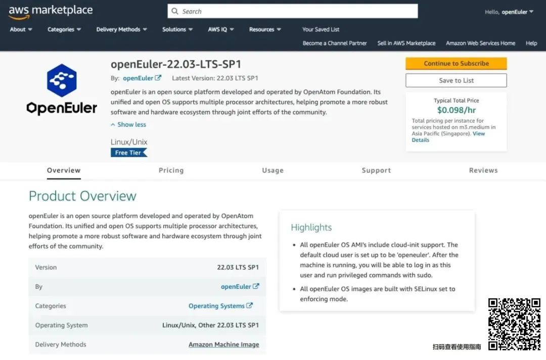Click the 扫码查看使用指南 caption

[x=457, y=346]
